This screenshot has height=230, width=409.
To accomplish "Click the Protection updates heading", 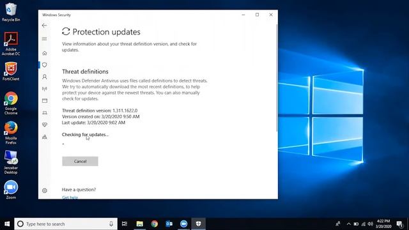I will coord(107,32).
